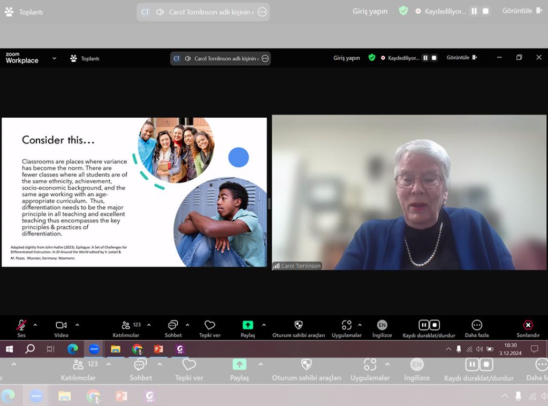Open Zoom Workplace logo in window title bar
The height and width of the screenshot is (406, 548).
[21, 58]
